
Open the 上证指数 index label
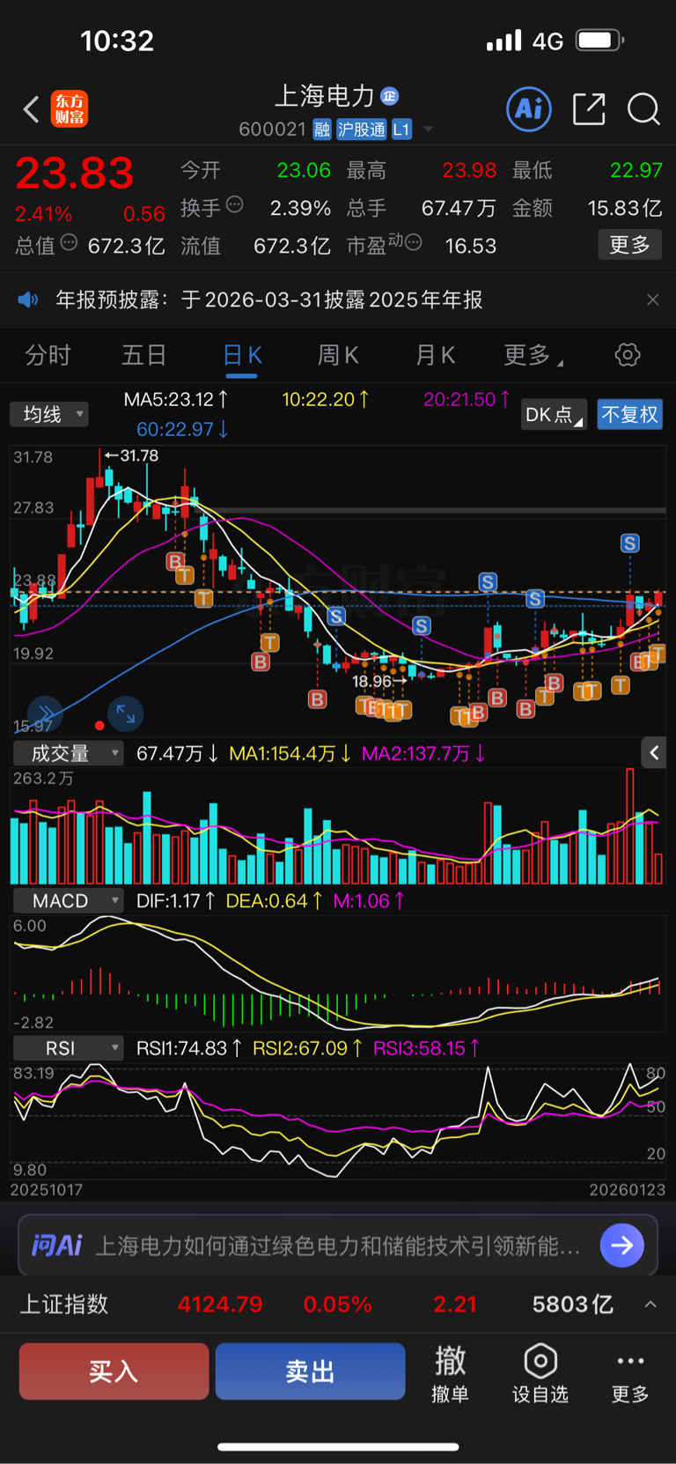click(x=64, y=1305)
